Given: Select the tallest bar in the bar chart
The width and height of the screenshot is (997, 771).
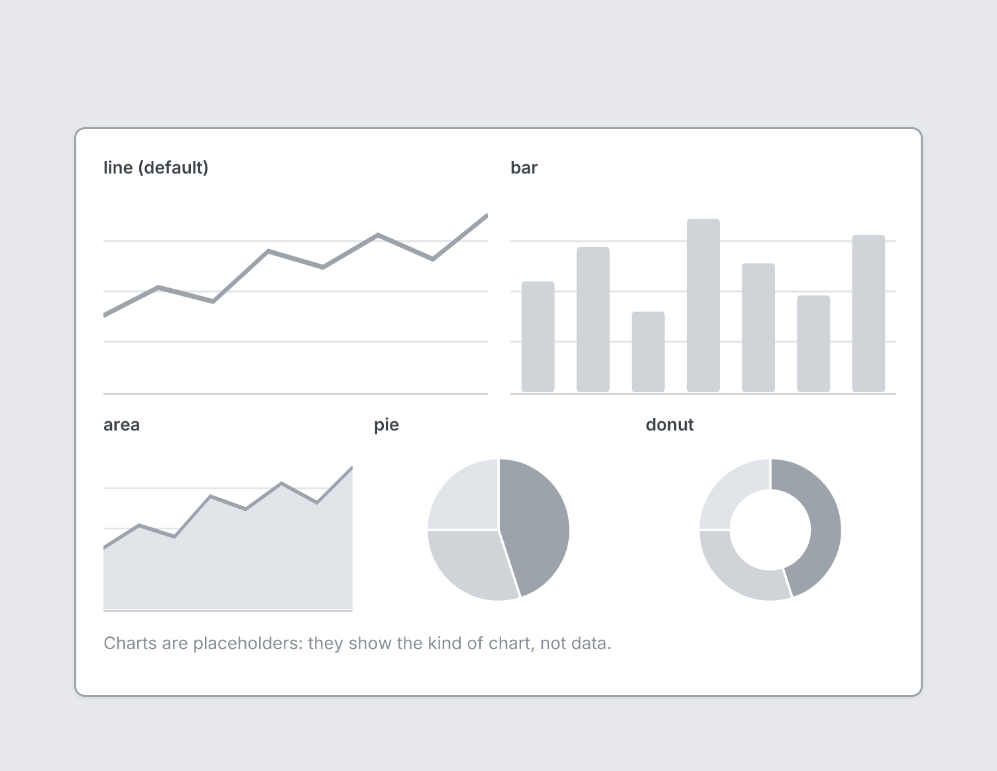Looking at the screenshot, I should [x=703, y=305].
